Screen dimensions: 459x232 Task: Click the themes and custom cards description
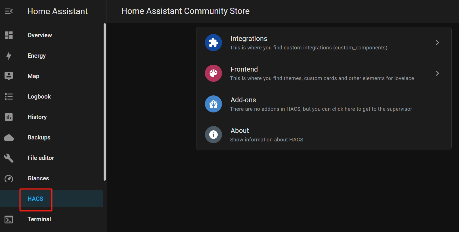point(322,78)
